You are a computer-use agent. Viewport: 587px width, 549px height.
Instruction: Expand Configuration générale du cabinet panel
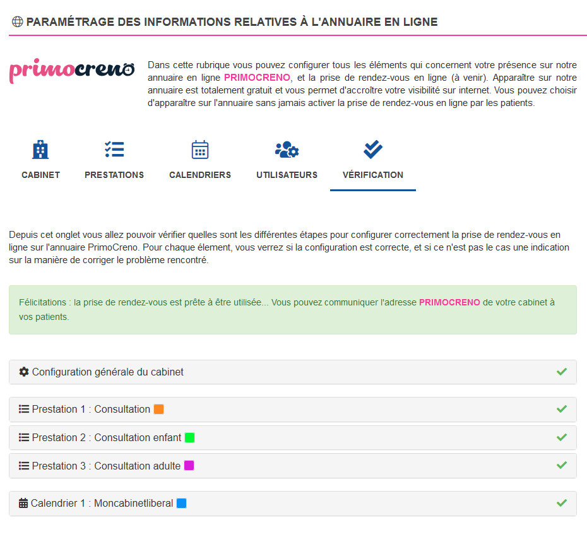pyautogui.click(x=293, y=372)
